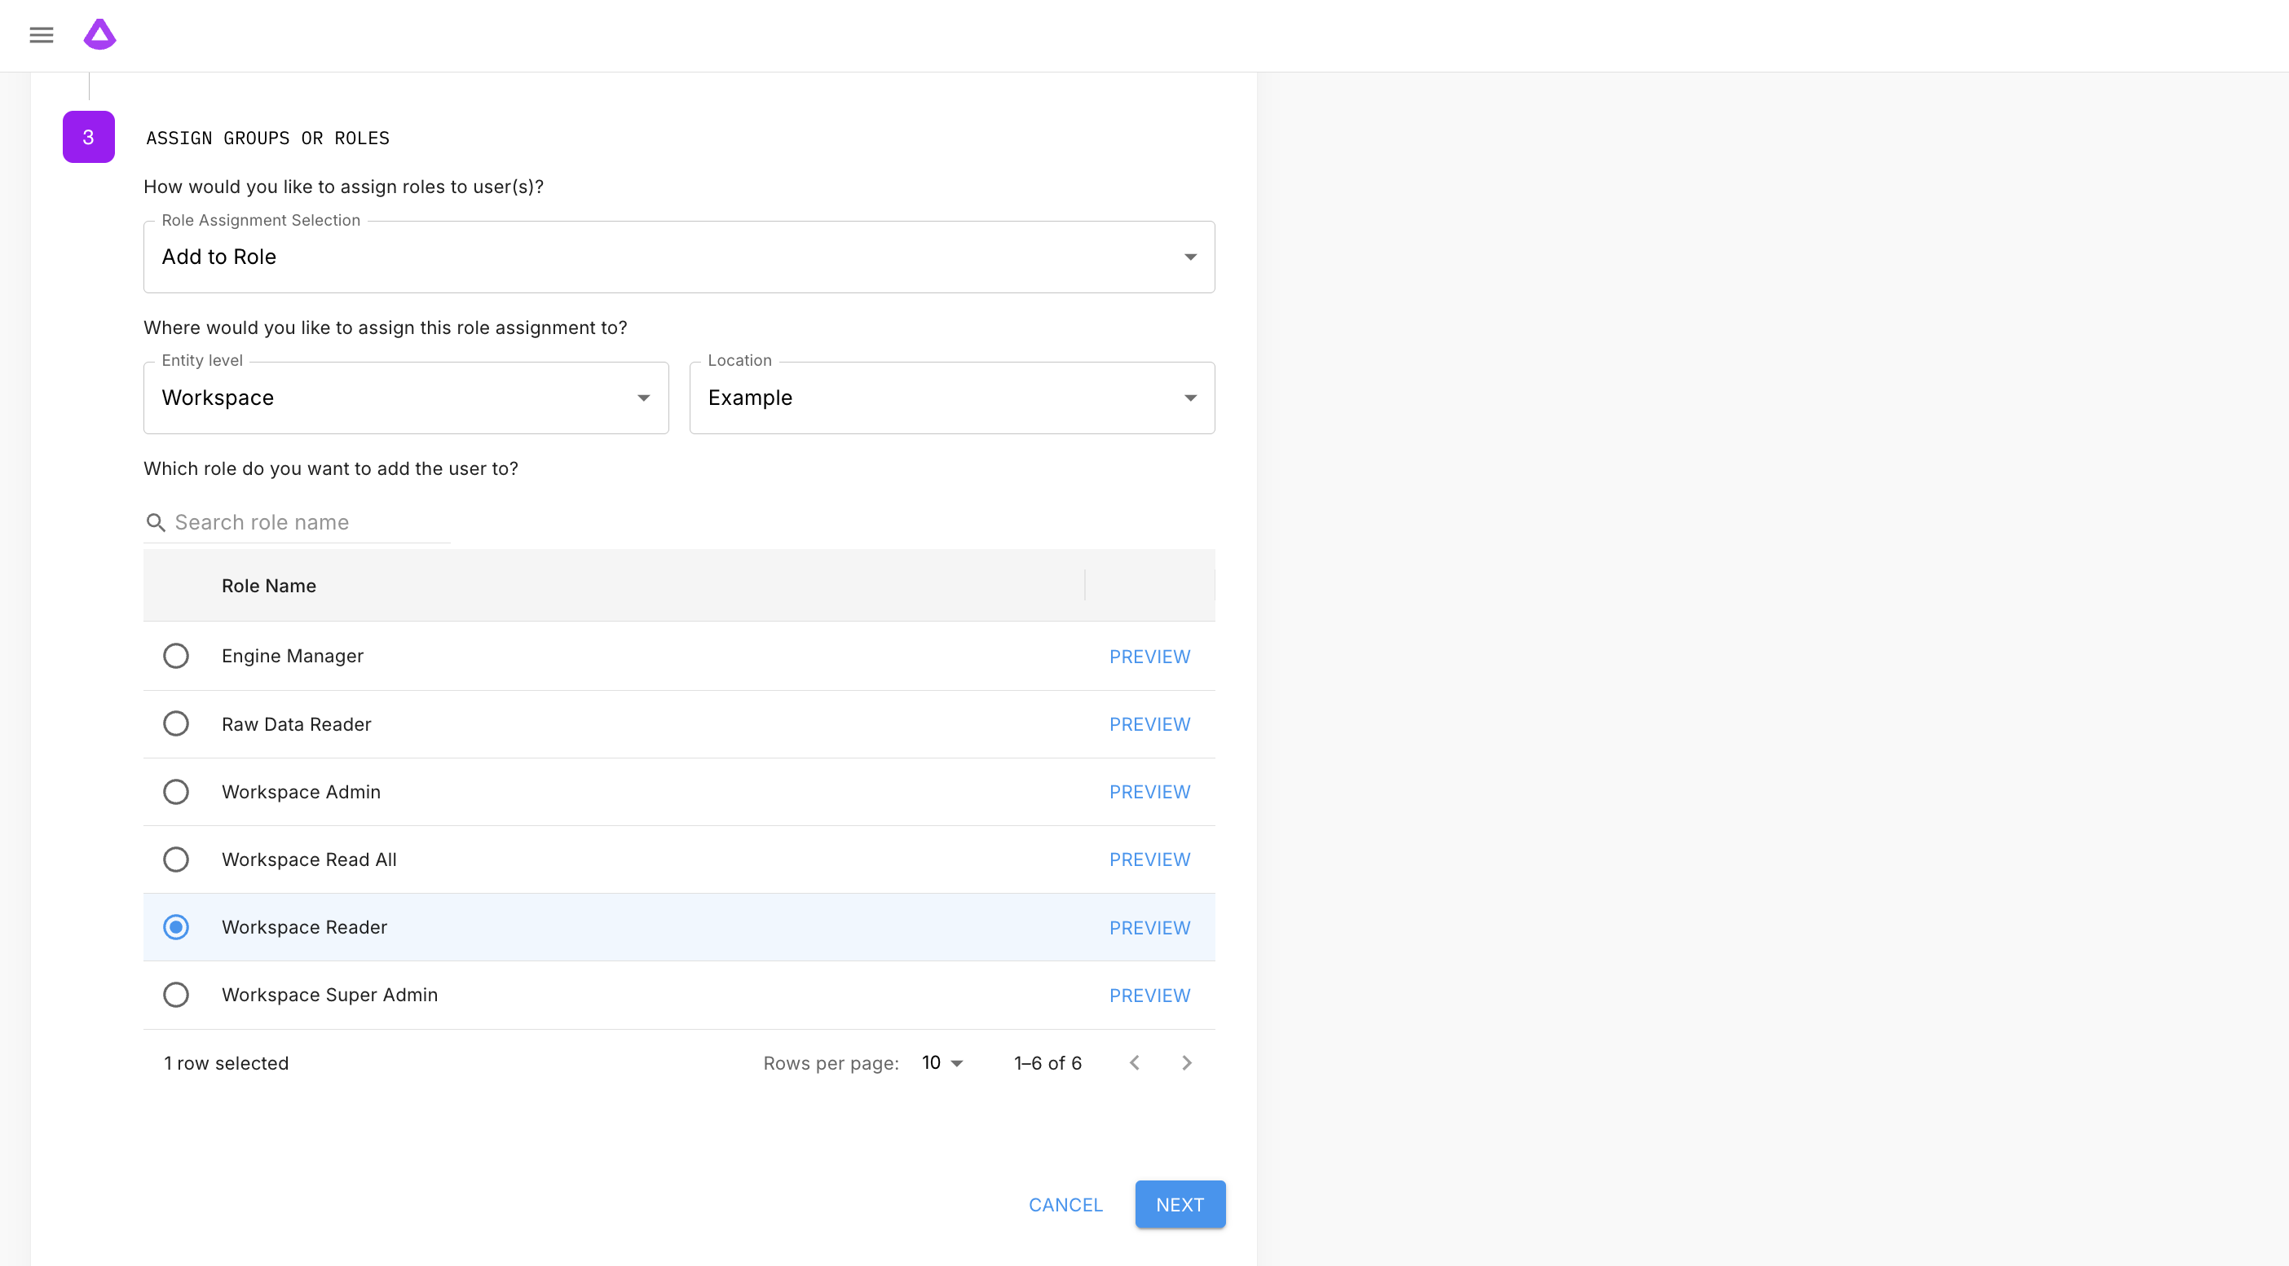Click the NEXT button
The image size is (2289, 1266).
click(1180, 1205)
